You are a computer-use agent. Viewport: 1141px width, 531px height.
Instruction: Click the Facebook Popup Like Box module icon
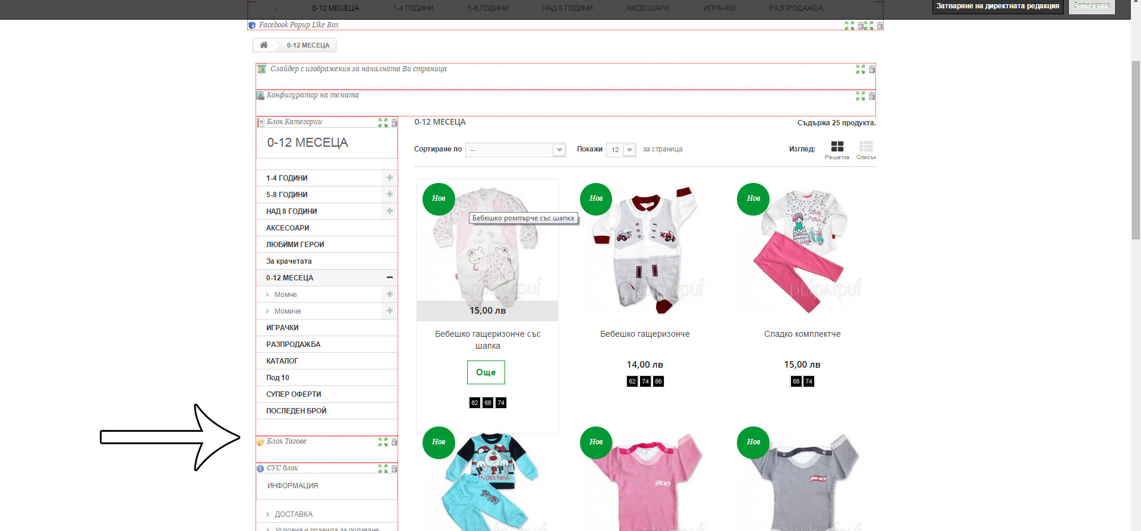coord(252,26)
